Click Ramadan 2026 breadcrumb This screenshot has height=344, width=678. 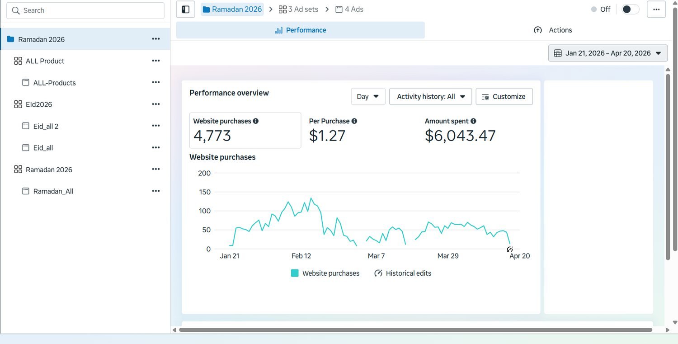click(232, 9)
